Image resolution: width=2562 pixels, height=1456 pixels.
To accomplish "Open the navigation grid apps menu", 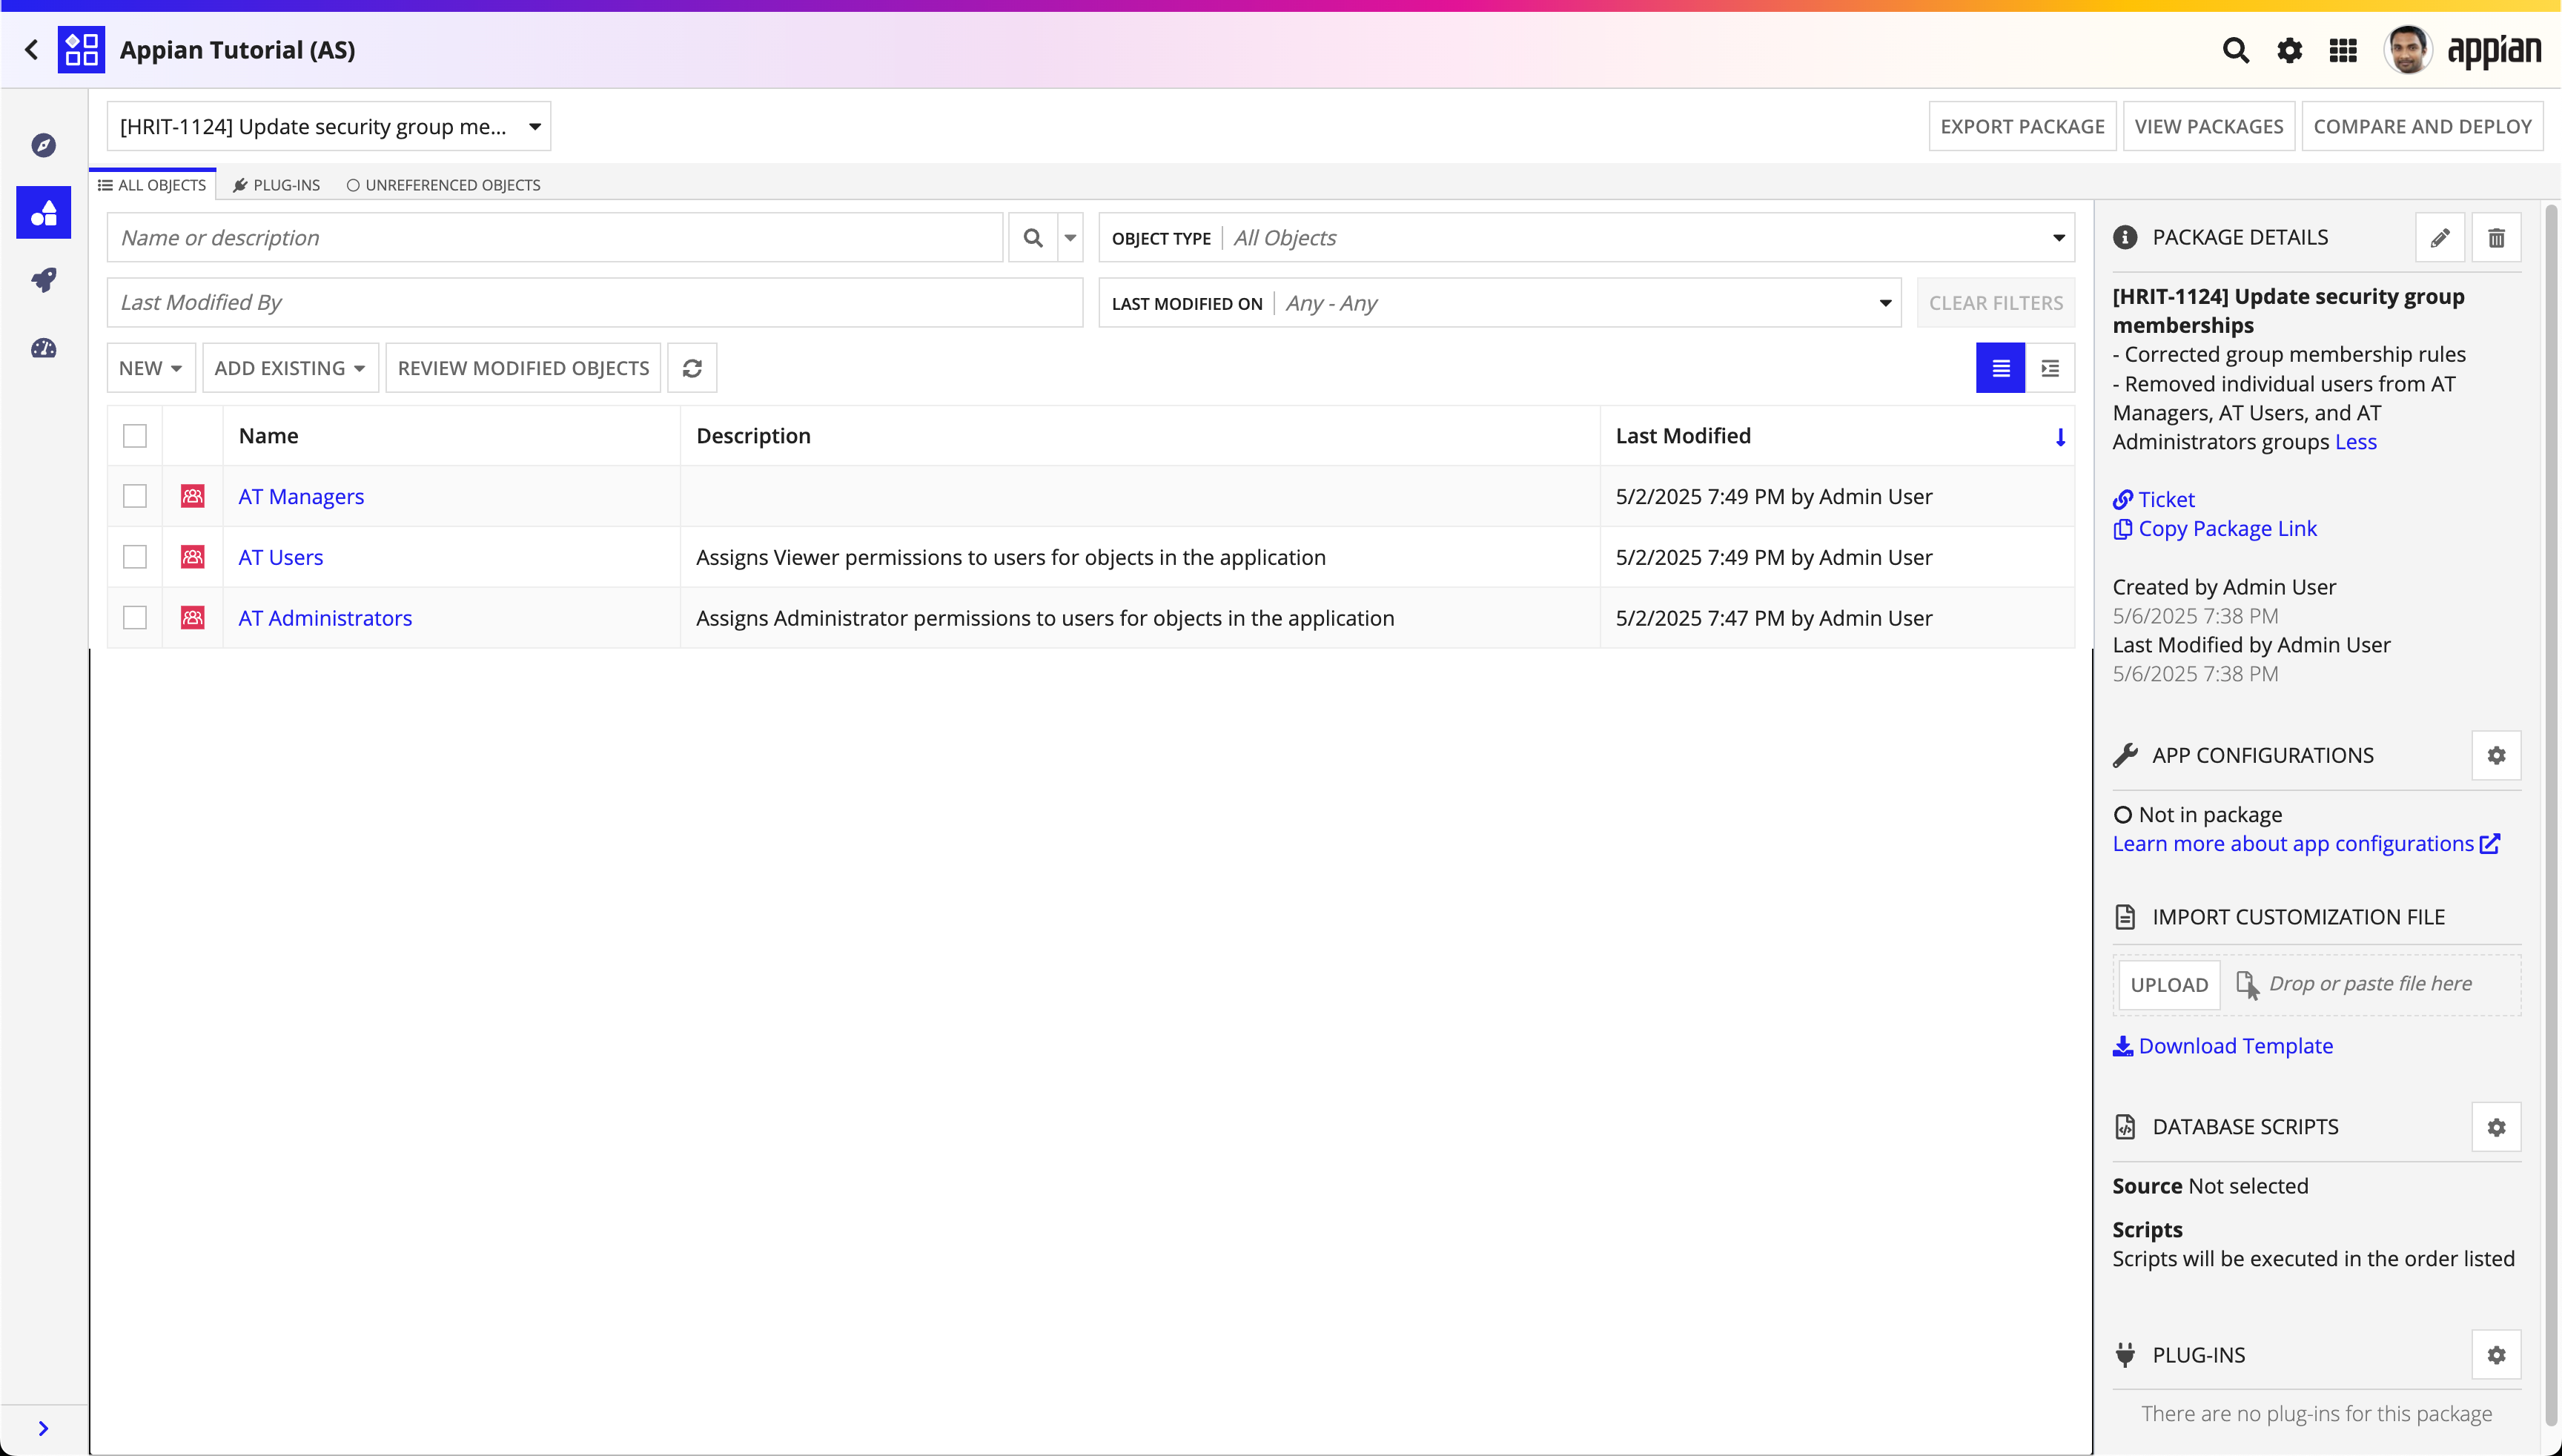I will pos(2343,50).
